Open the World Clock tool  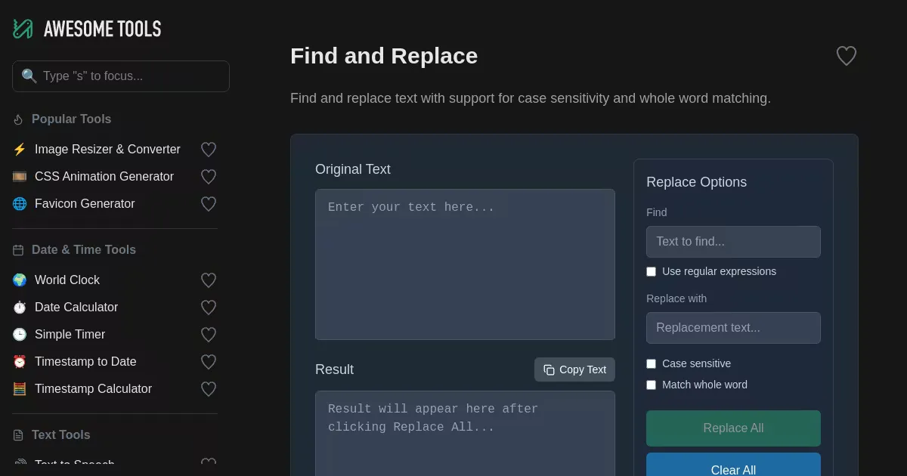(67, 280)
